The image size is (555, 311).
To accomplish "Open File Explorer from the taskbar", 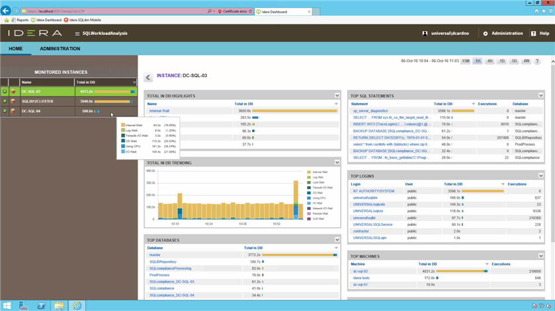I will [59, 306].
